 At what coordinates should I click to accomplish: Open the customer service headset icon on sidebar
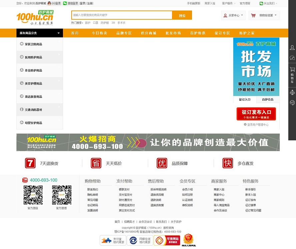click(292, 102)
